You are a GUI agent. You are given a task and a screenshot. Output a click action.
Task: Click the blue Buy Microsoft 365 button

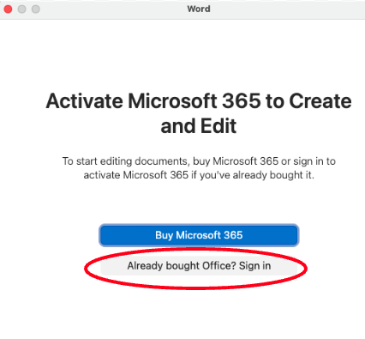coord(199,235)
